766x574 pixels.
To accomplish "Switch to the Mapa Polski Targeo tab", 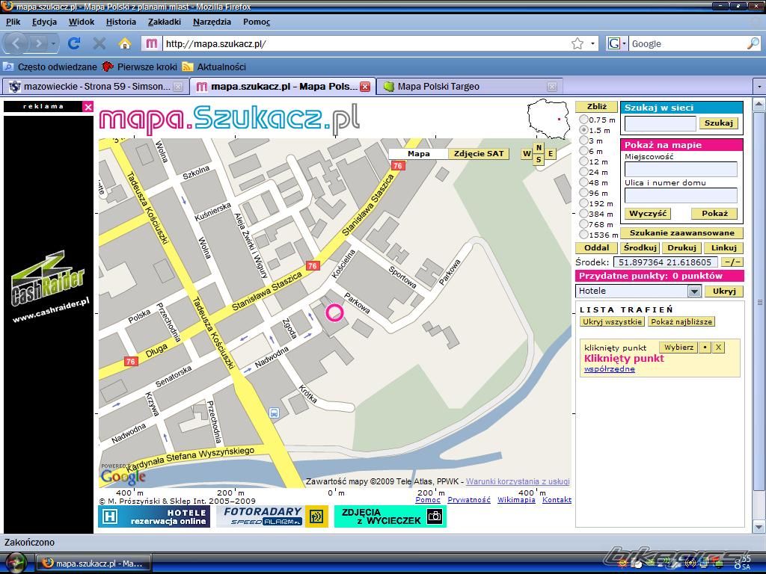I will (x=438, y=87).
